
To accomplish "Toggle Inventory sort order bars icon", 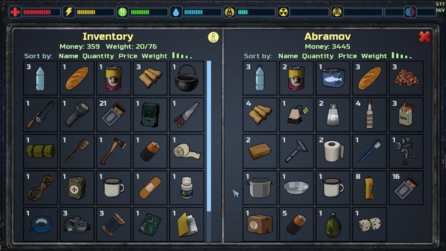I will (182, 55).
